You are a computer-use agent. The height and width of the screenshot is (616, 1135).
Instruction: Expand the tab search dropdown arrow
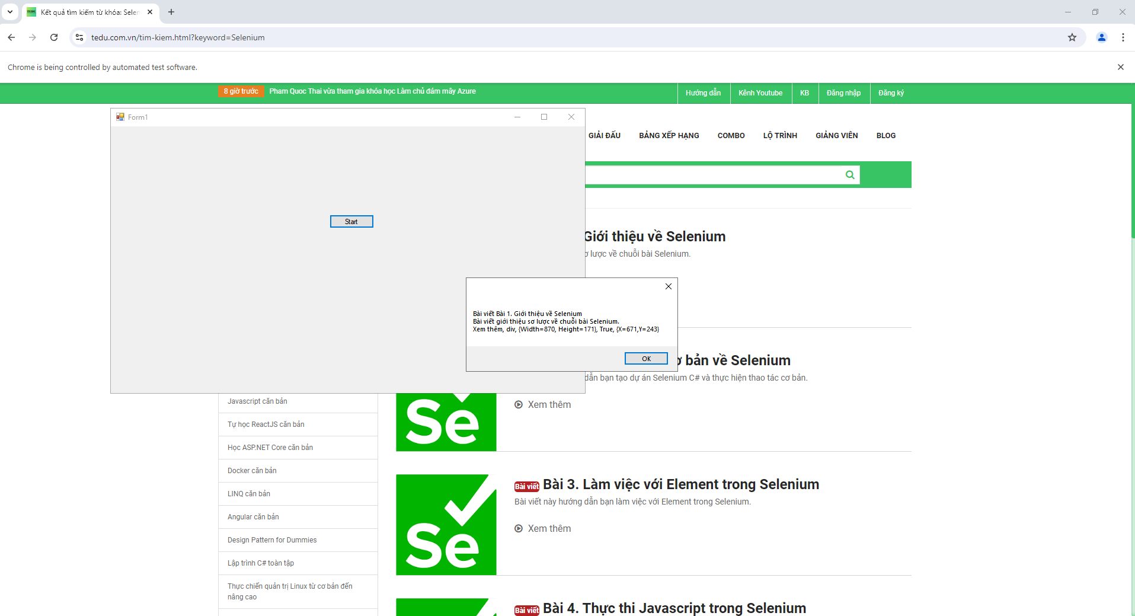(10, 12)
